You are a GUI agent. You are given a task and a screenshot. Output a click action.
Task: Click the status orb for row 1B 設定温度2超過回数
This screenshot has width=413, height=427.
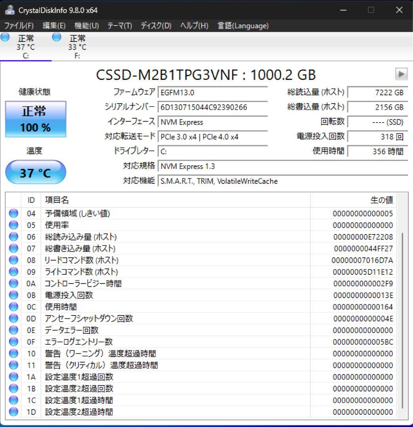coord(13,388)
